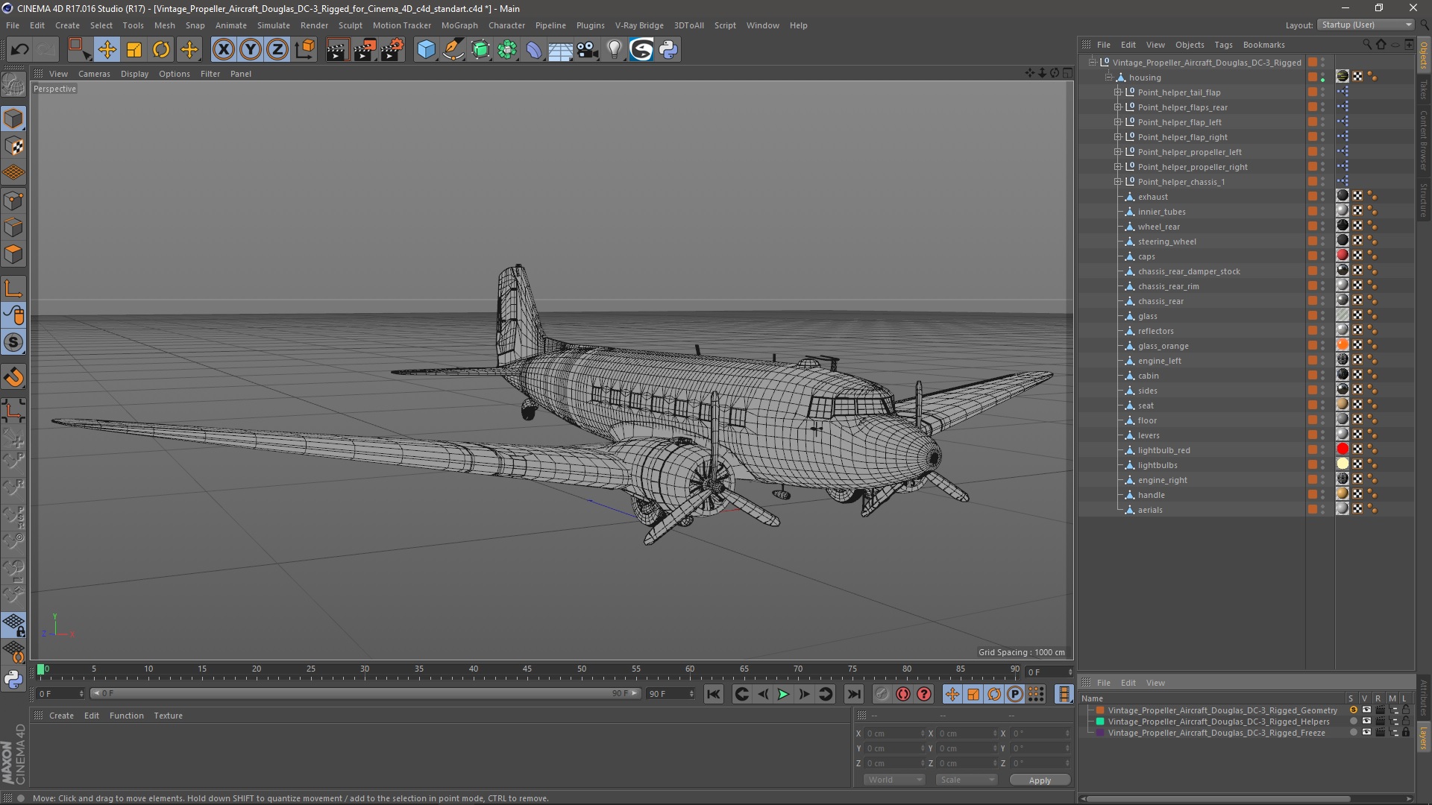Collapse Vintage_Propeller_Aircraft root node

[x=1093, y=63]
